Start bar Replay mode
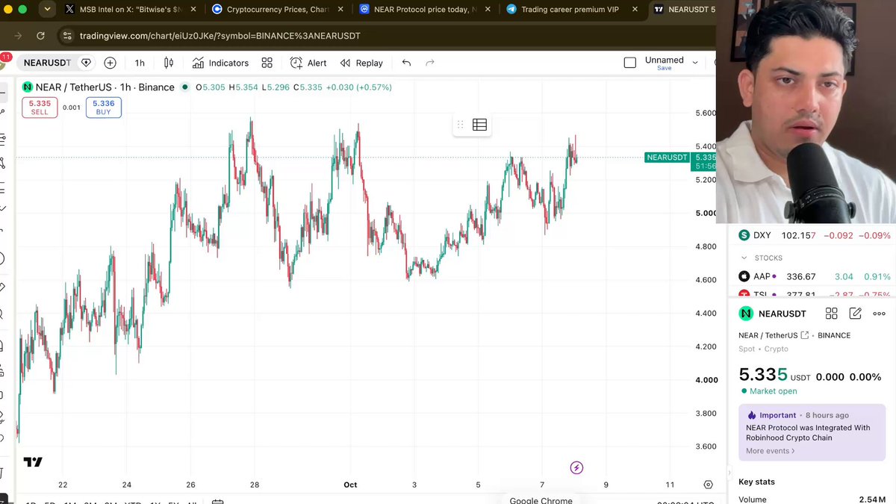This screenshot has height=504, width=896. 361,63
